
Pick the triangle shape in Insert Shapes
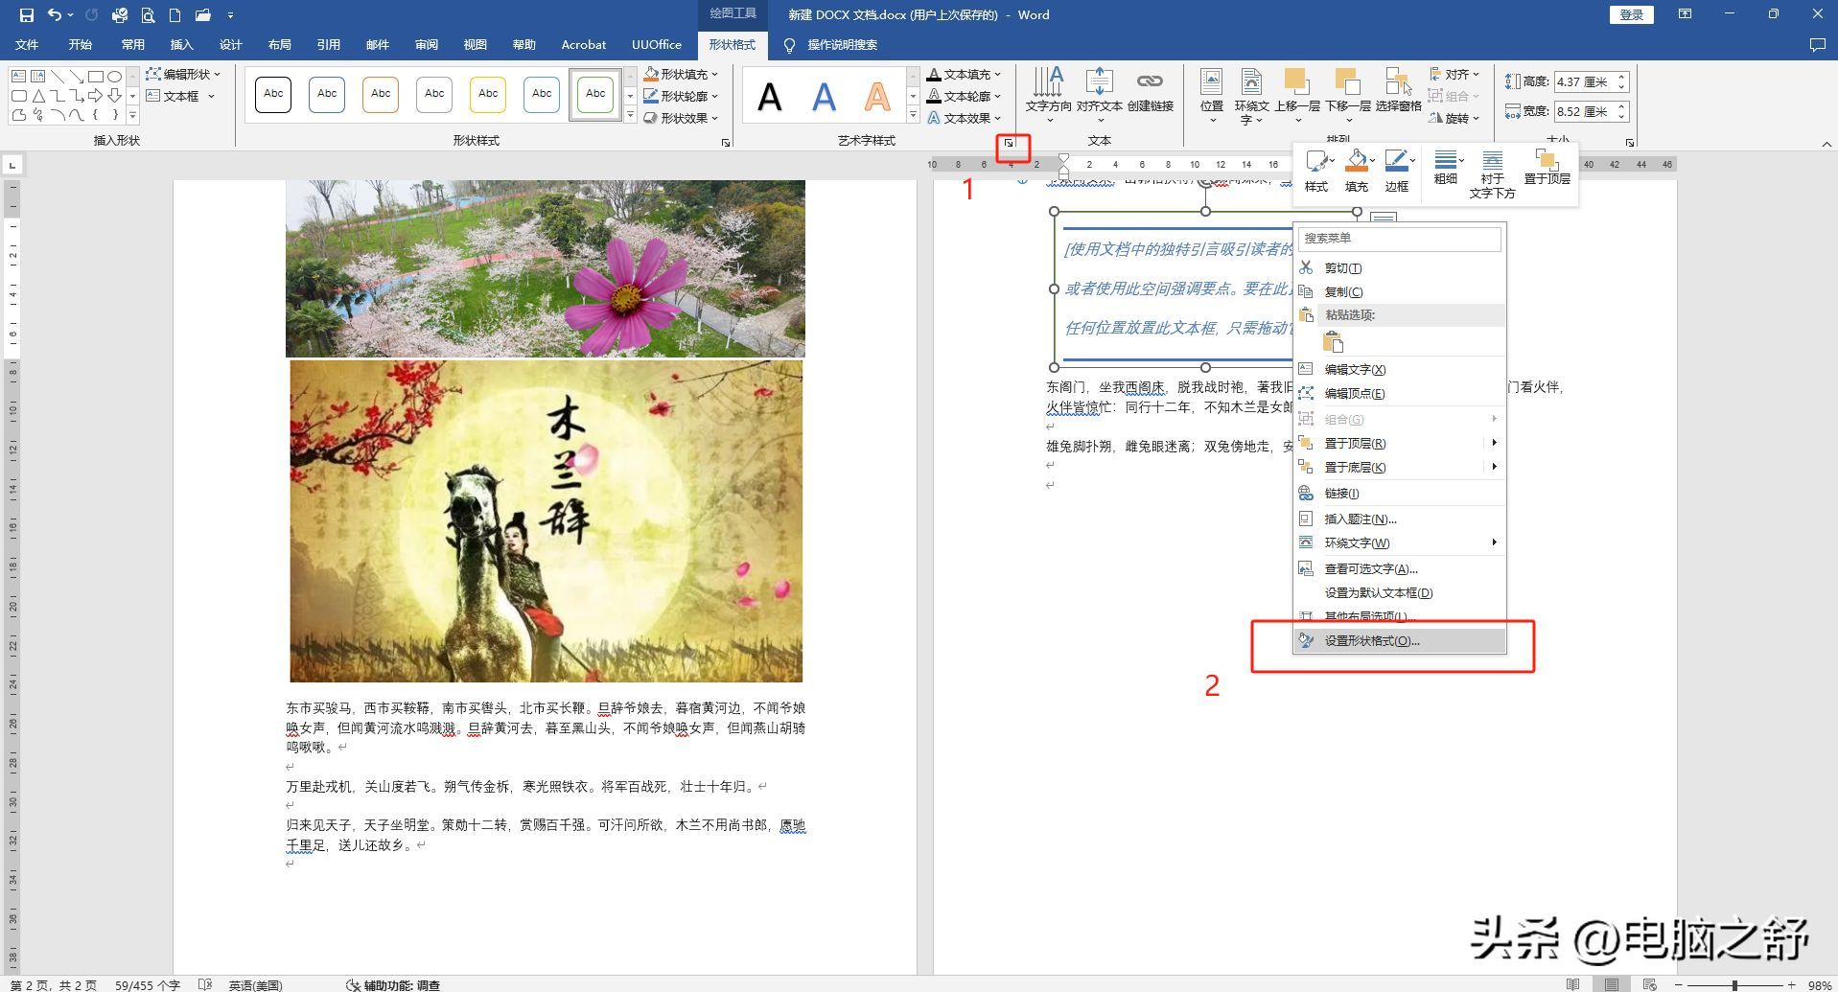pos(38,96)
